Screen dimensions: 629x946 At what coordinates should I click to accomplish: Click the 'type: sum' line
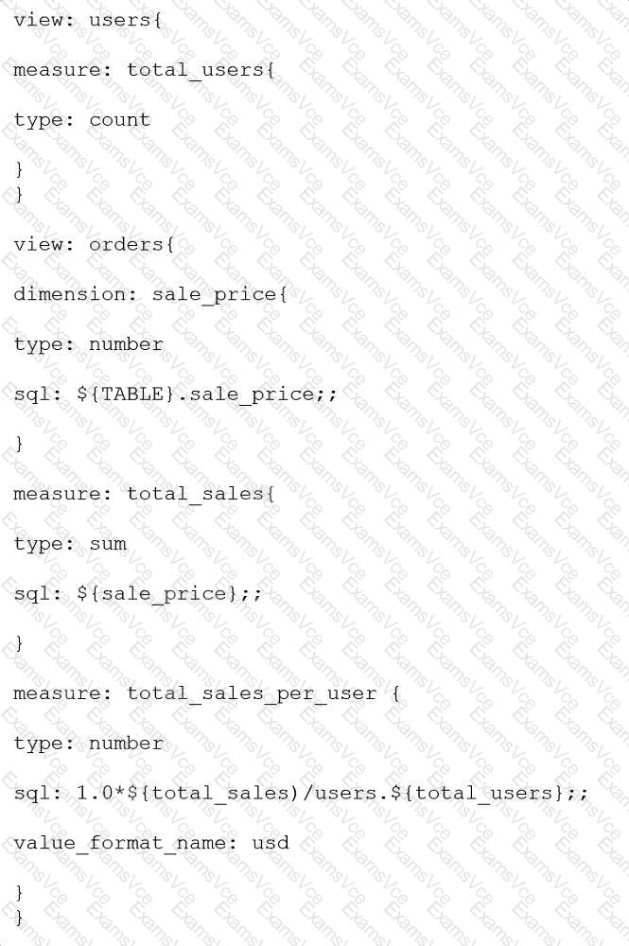[x=70, y=544]
